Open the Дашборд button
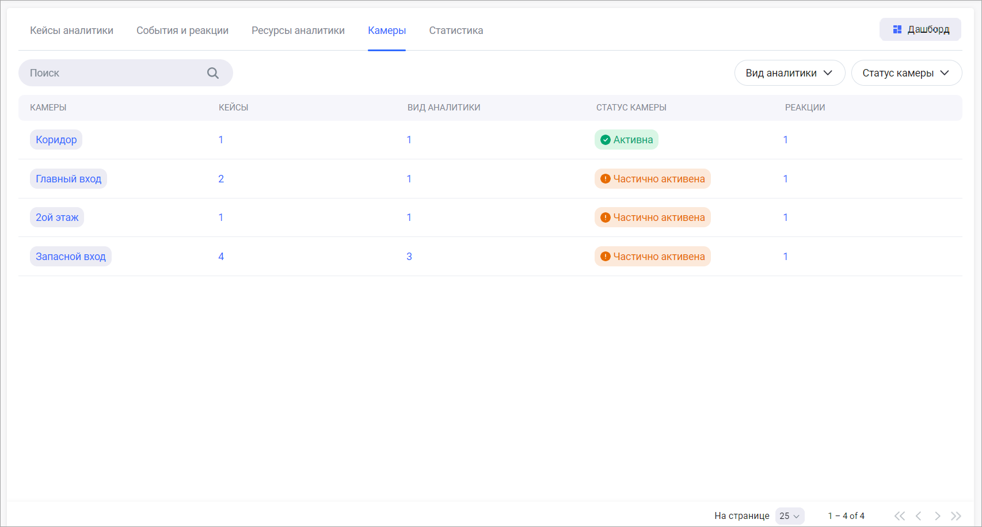Viewport: 982px width, 527px height. [920, 29]
